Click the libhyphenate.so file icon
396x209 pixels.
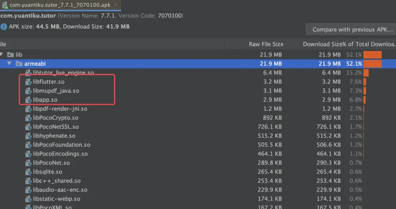28,136
